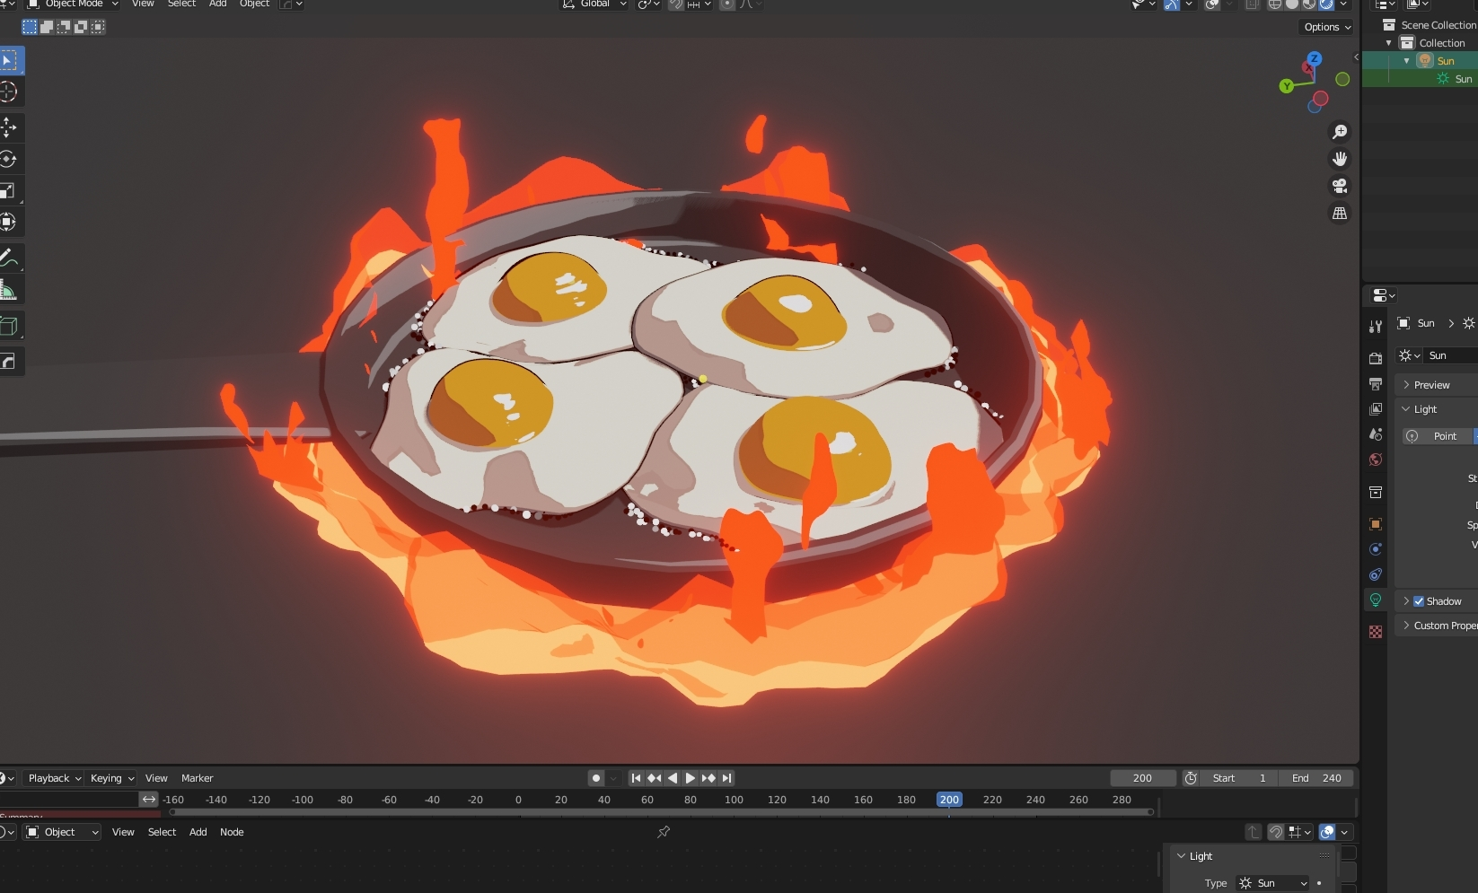Open the Object menu in the header

click(253, 4)
